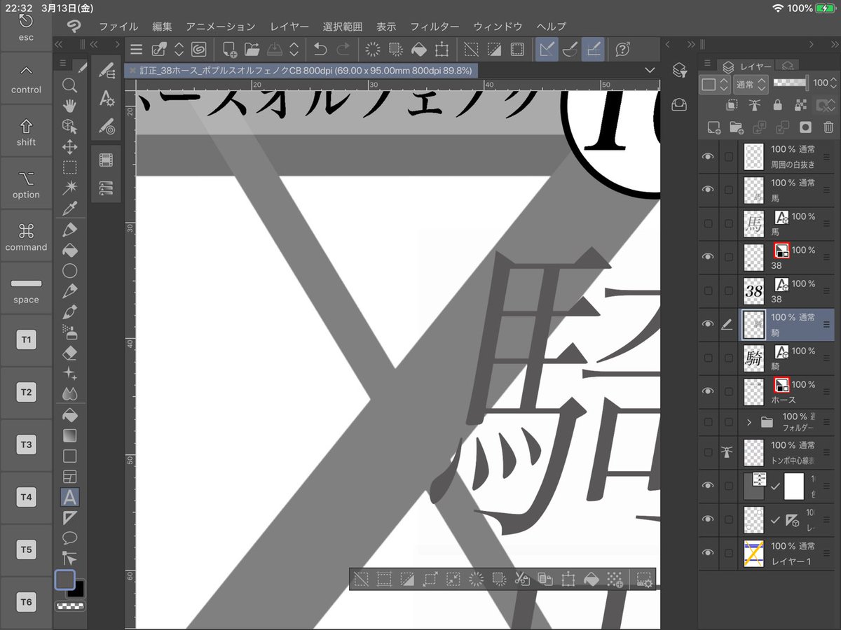The height and width of the screenshot is (630, 841).
Task: Select the Frame border tool
Action: tap(69, 477)
